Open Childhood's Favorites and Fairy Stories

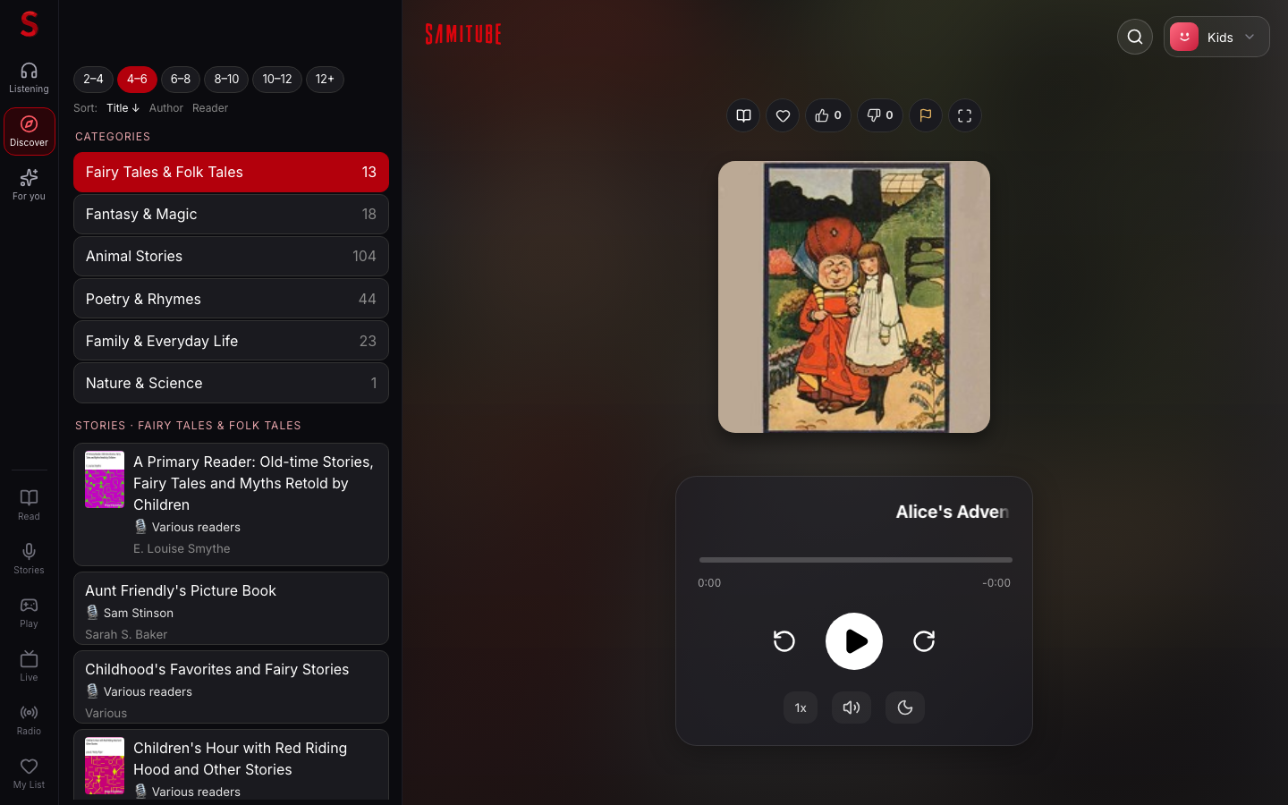click(x=231, y=687)
